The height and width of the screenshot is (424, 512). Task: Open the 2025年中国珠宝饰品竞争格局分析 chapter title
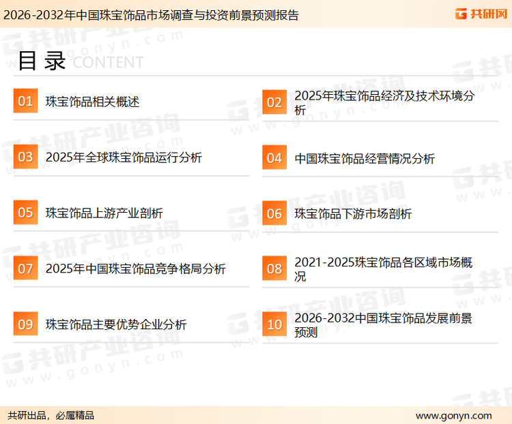(135, 269)
